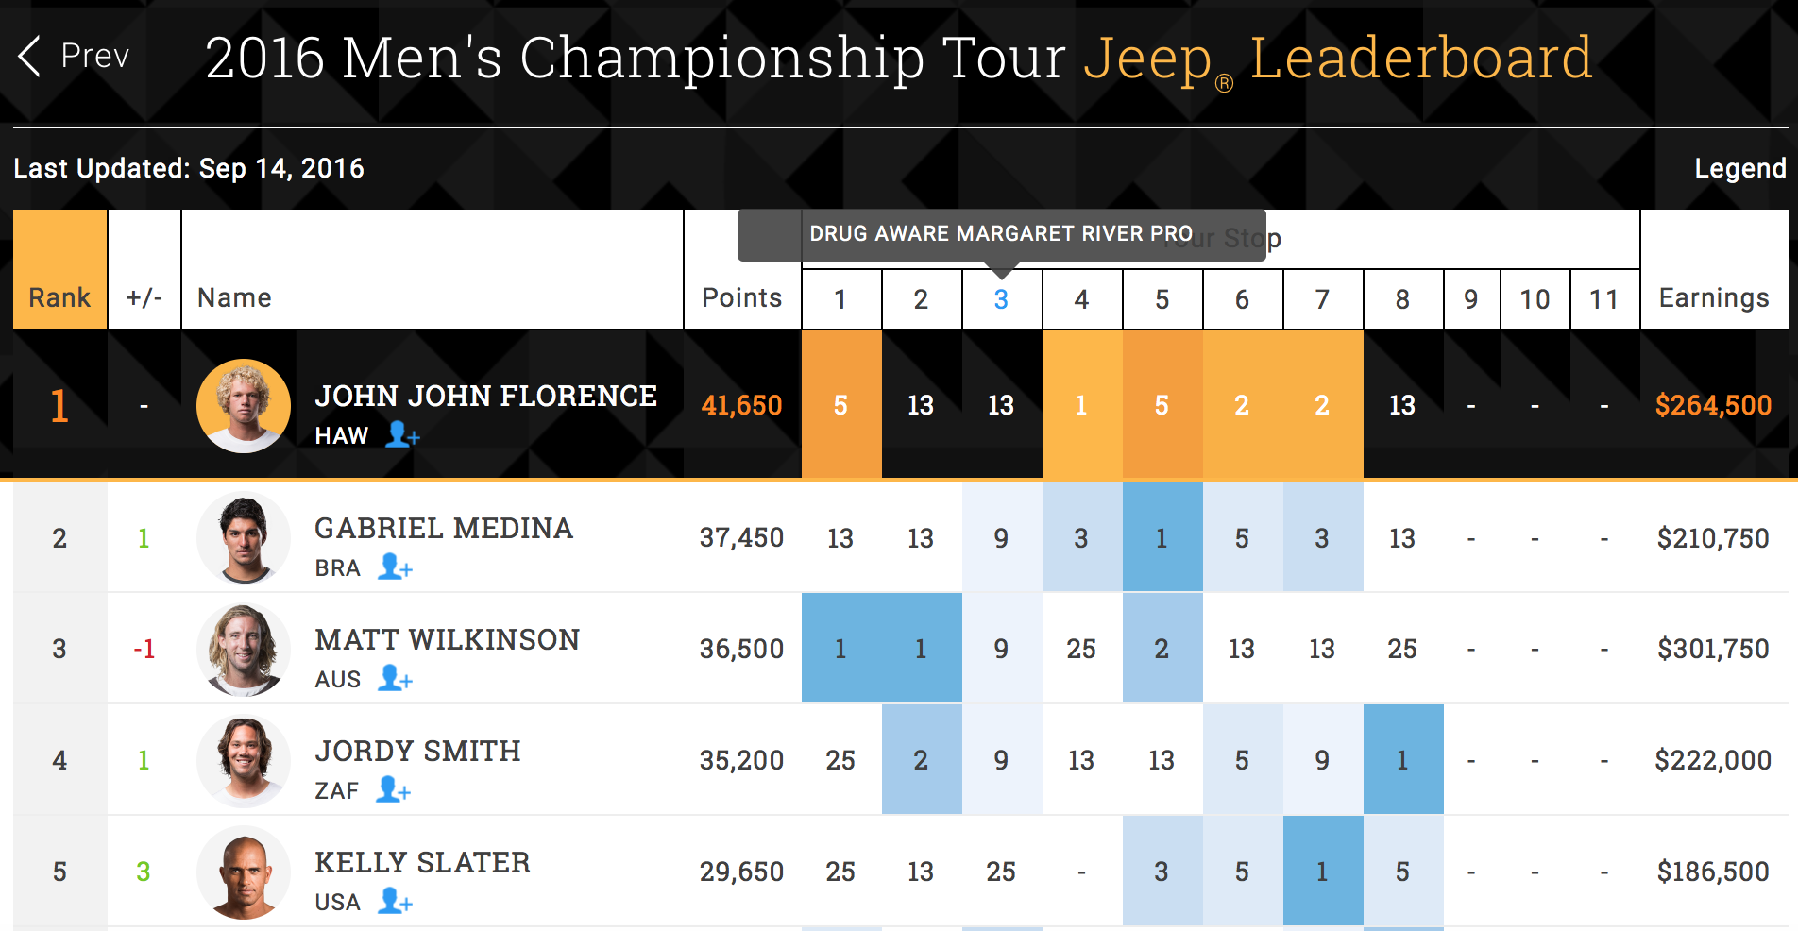Open Jordy Smith's athlete page
This screenshot has height=931, width=1798.
click(x=417, y=752)
